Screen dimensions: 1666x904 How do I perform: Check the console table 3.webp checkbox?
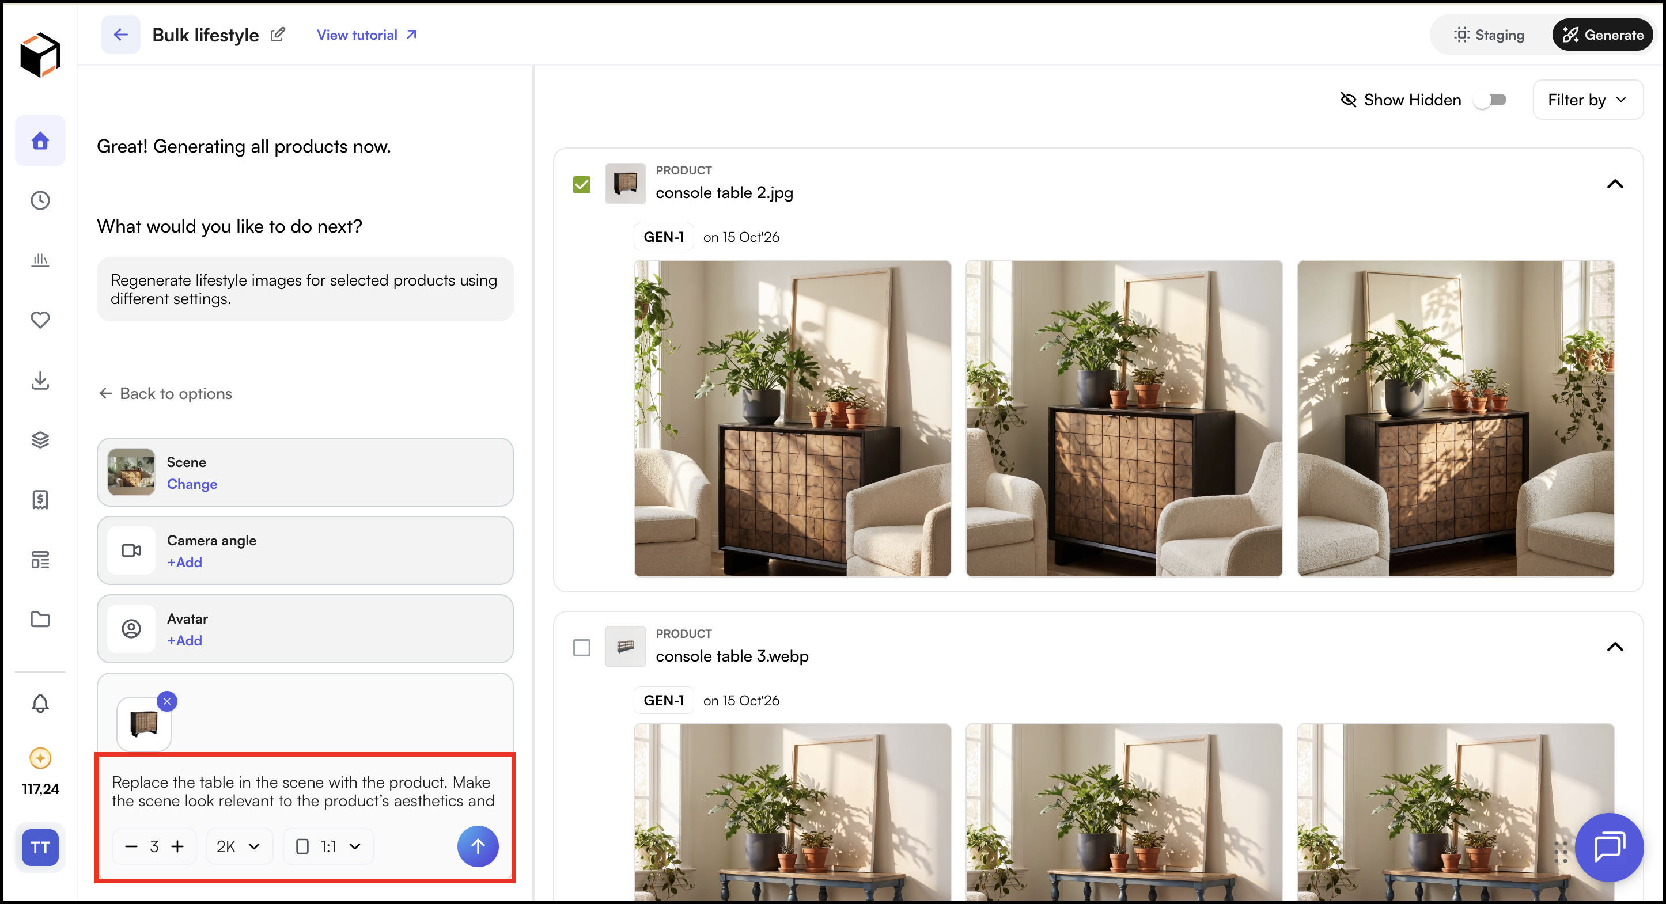click(581, 647)
